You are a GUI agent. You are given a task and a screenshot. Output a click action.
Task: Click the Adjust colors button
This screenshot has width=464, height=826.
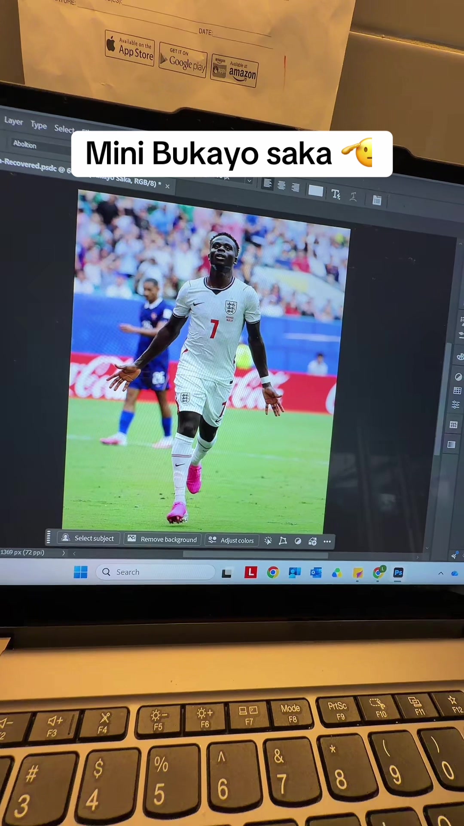[231, 540]
